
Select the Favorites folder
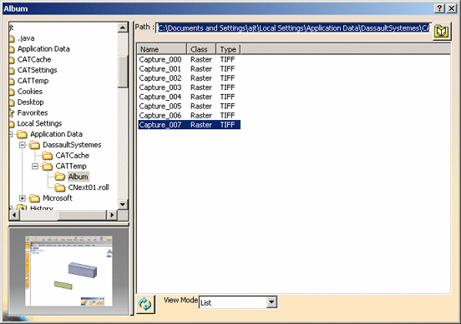pos(33,113)
